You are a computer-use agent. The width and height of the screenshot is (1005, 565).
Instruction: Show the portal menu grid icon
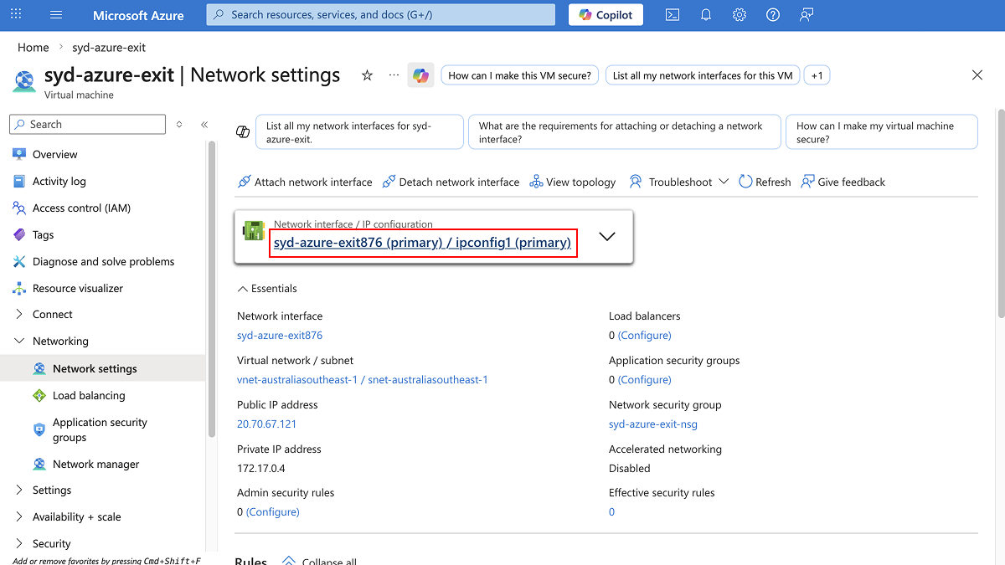tap(15, 14)
